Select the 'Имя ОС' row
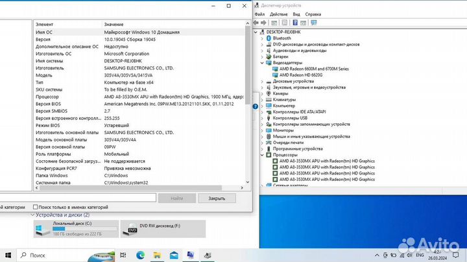 pos(139,32)
